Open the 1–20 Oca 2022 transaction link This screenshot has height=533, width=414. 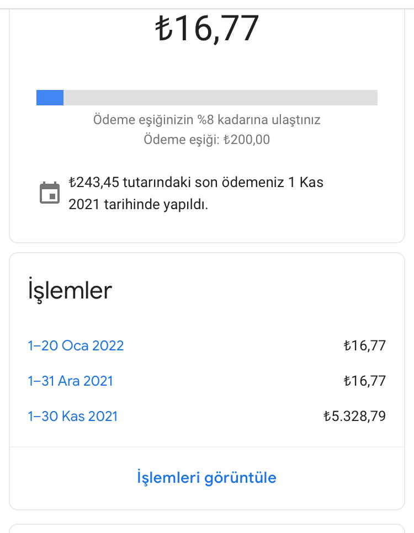click(x=76, y=346)
